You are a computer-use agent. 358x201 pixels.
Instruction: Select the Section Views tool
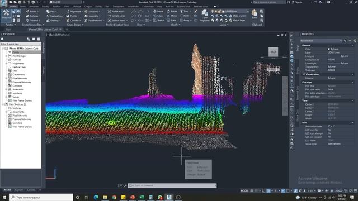pos(117,20)
